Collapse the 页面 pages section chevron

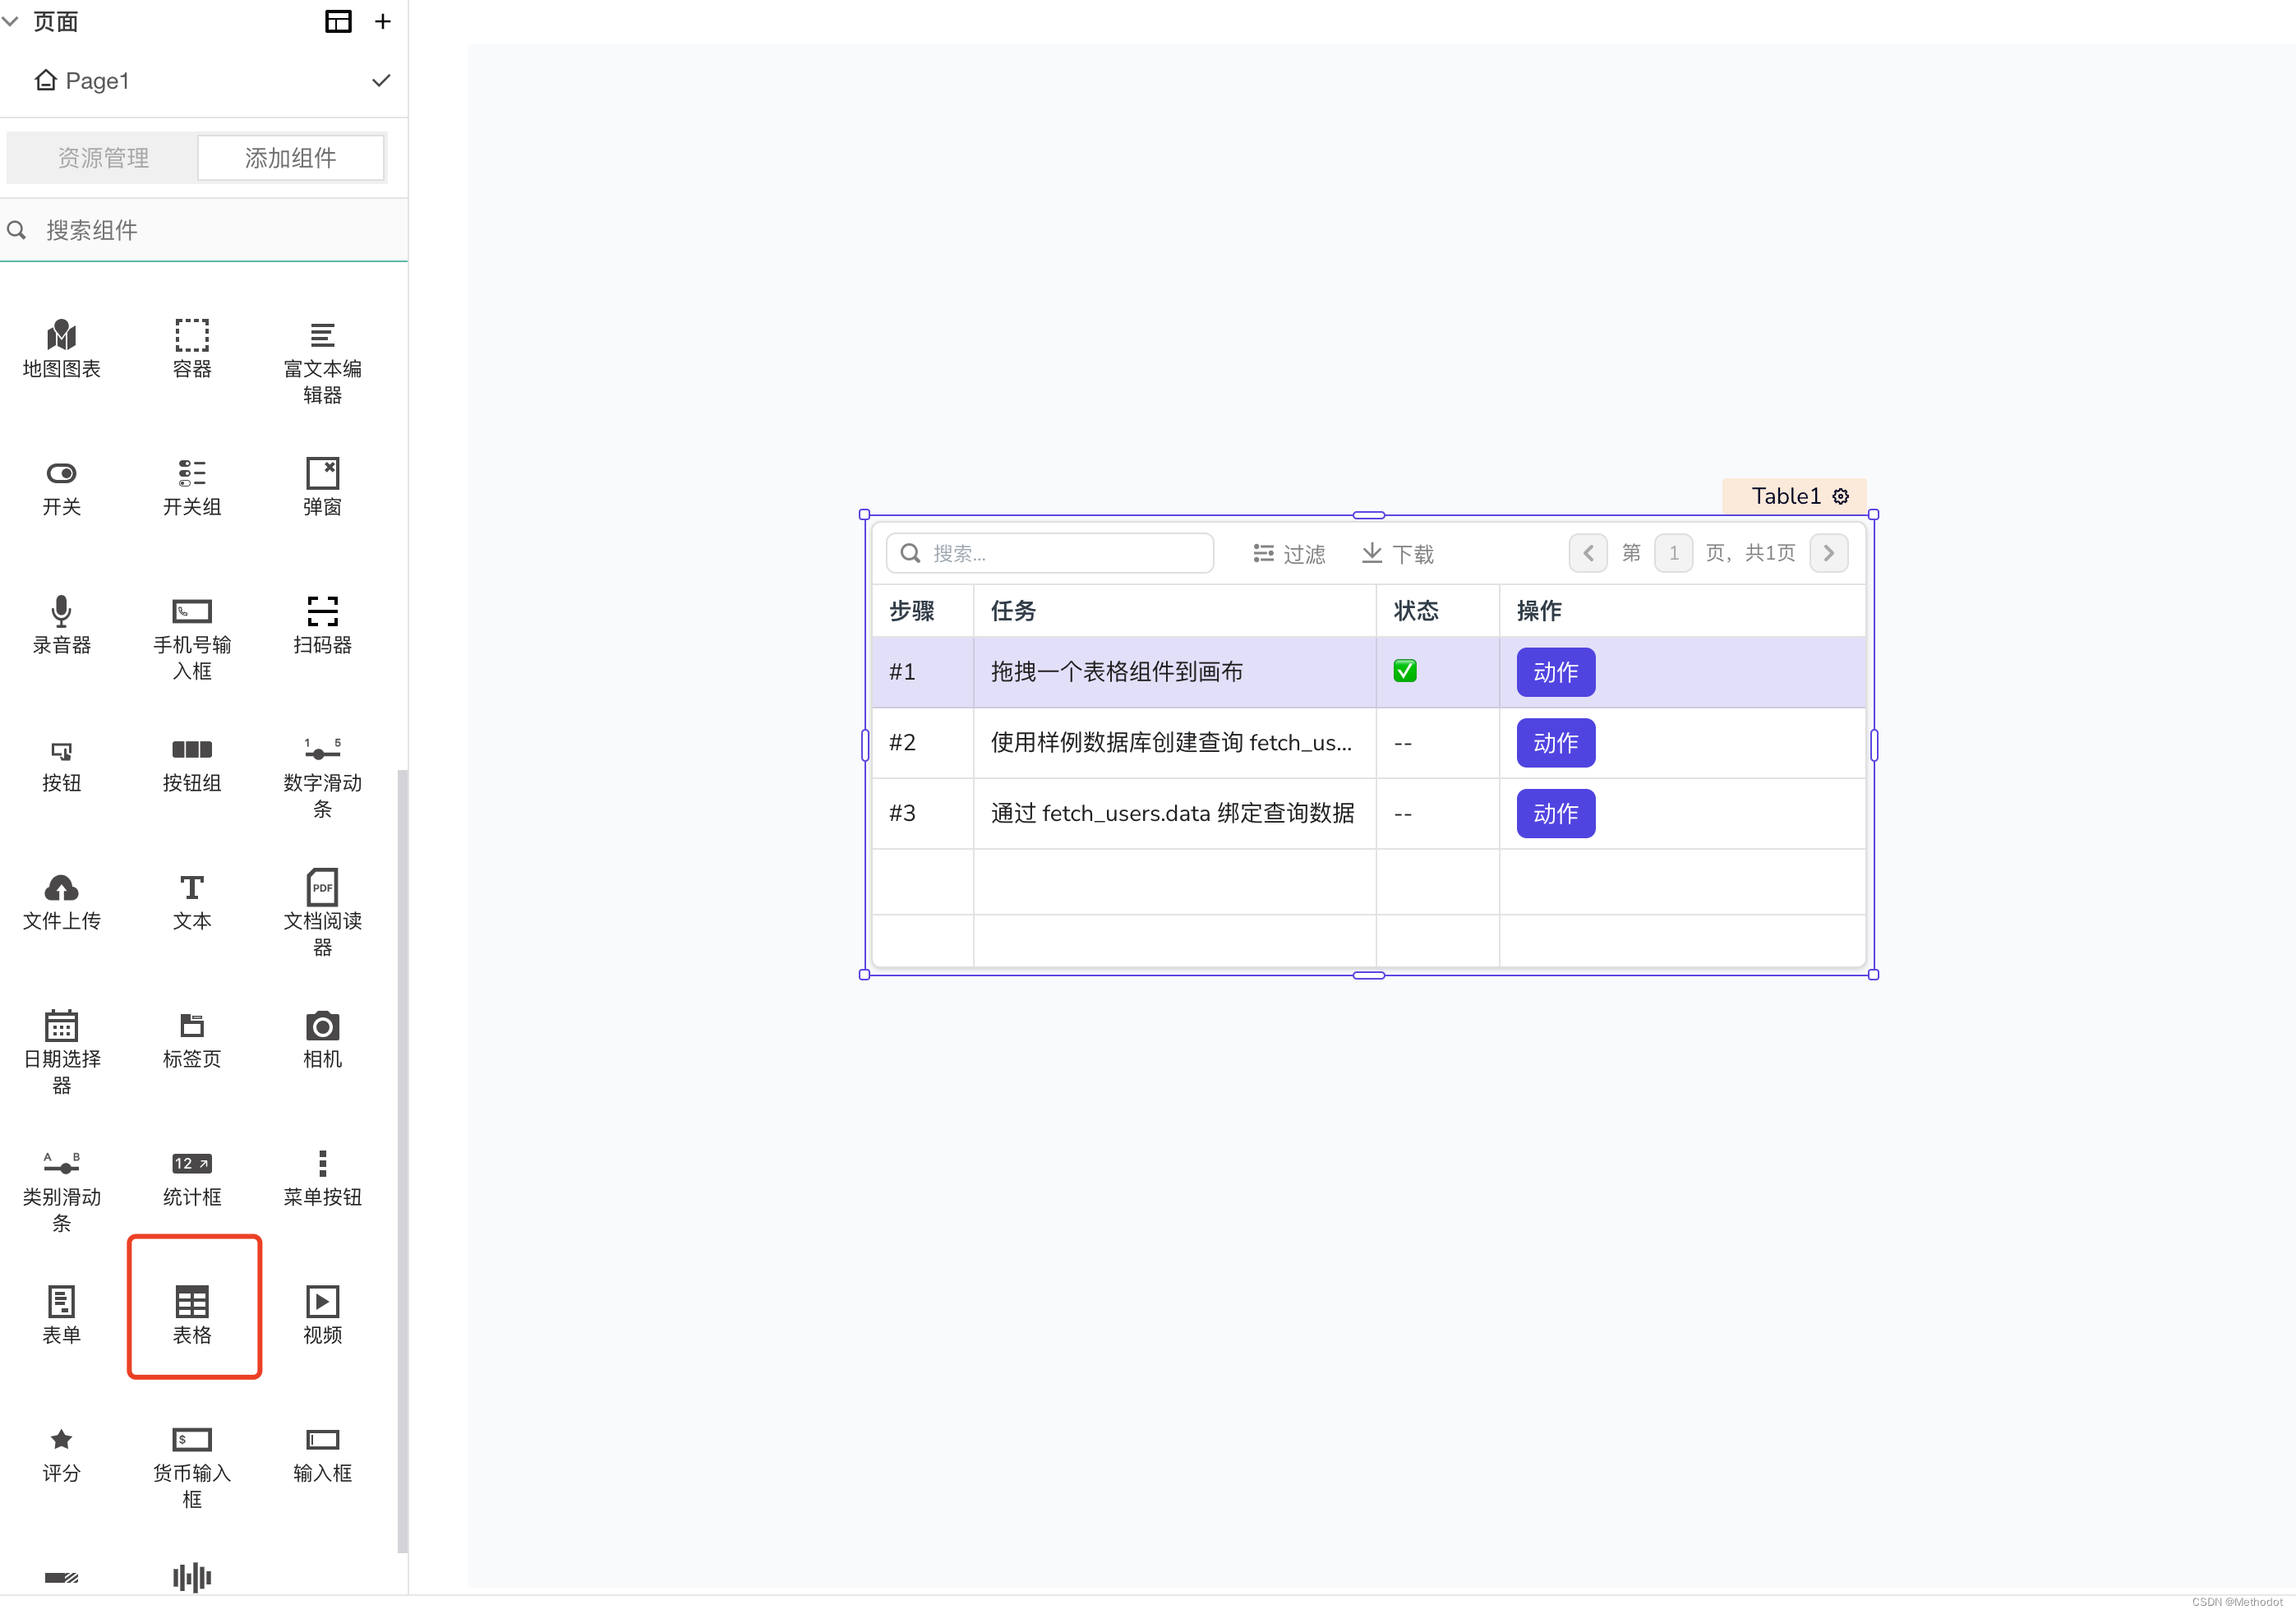click(11, 21)
